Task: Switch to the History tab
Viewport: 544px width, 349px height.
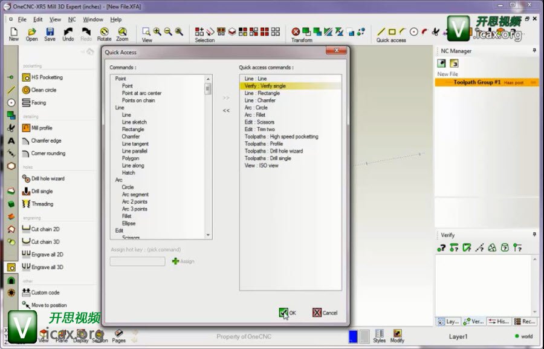Action: (499, 322)
